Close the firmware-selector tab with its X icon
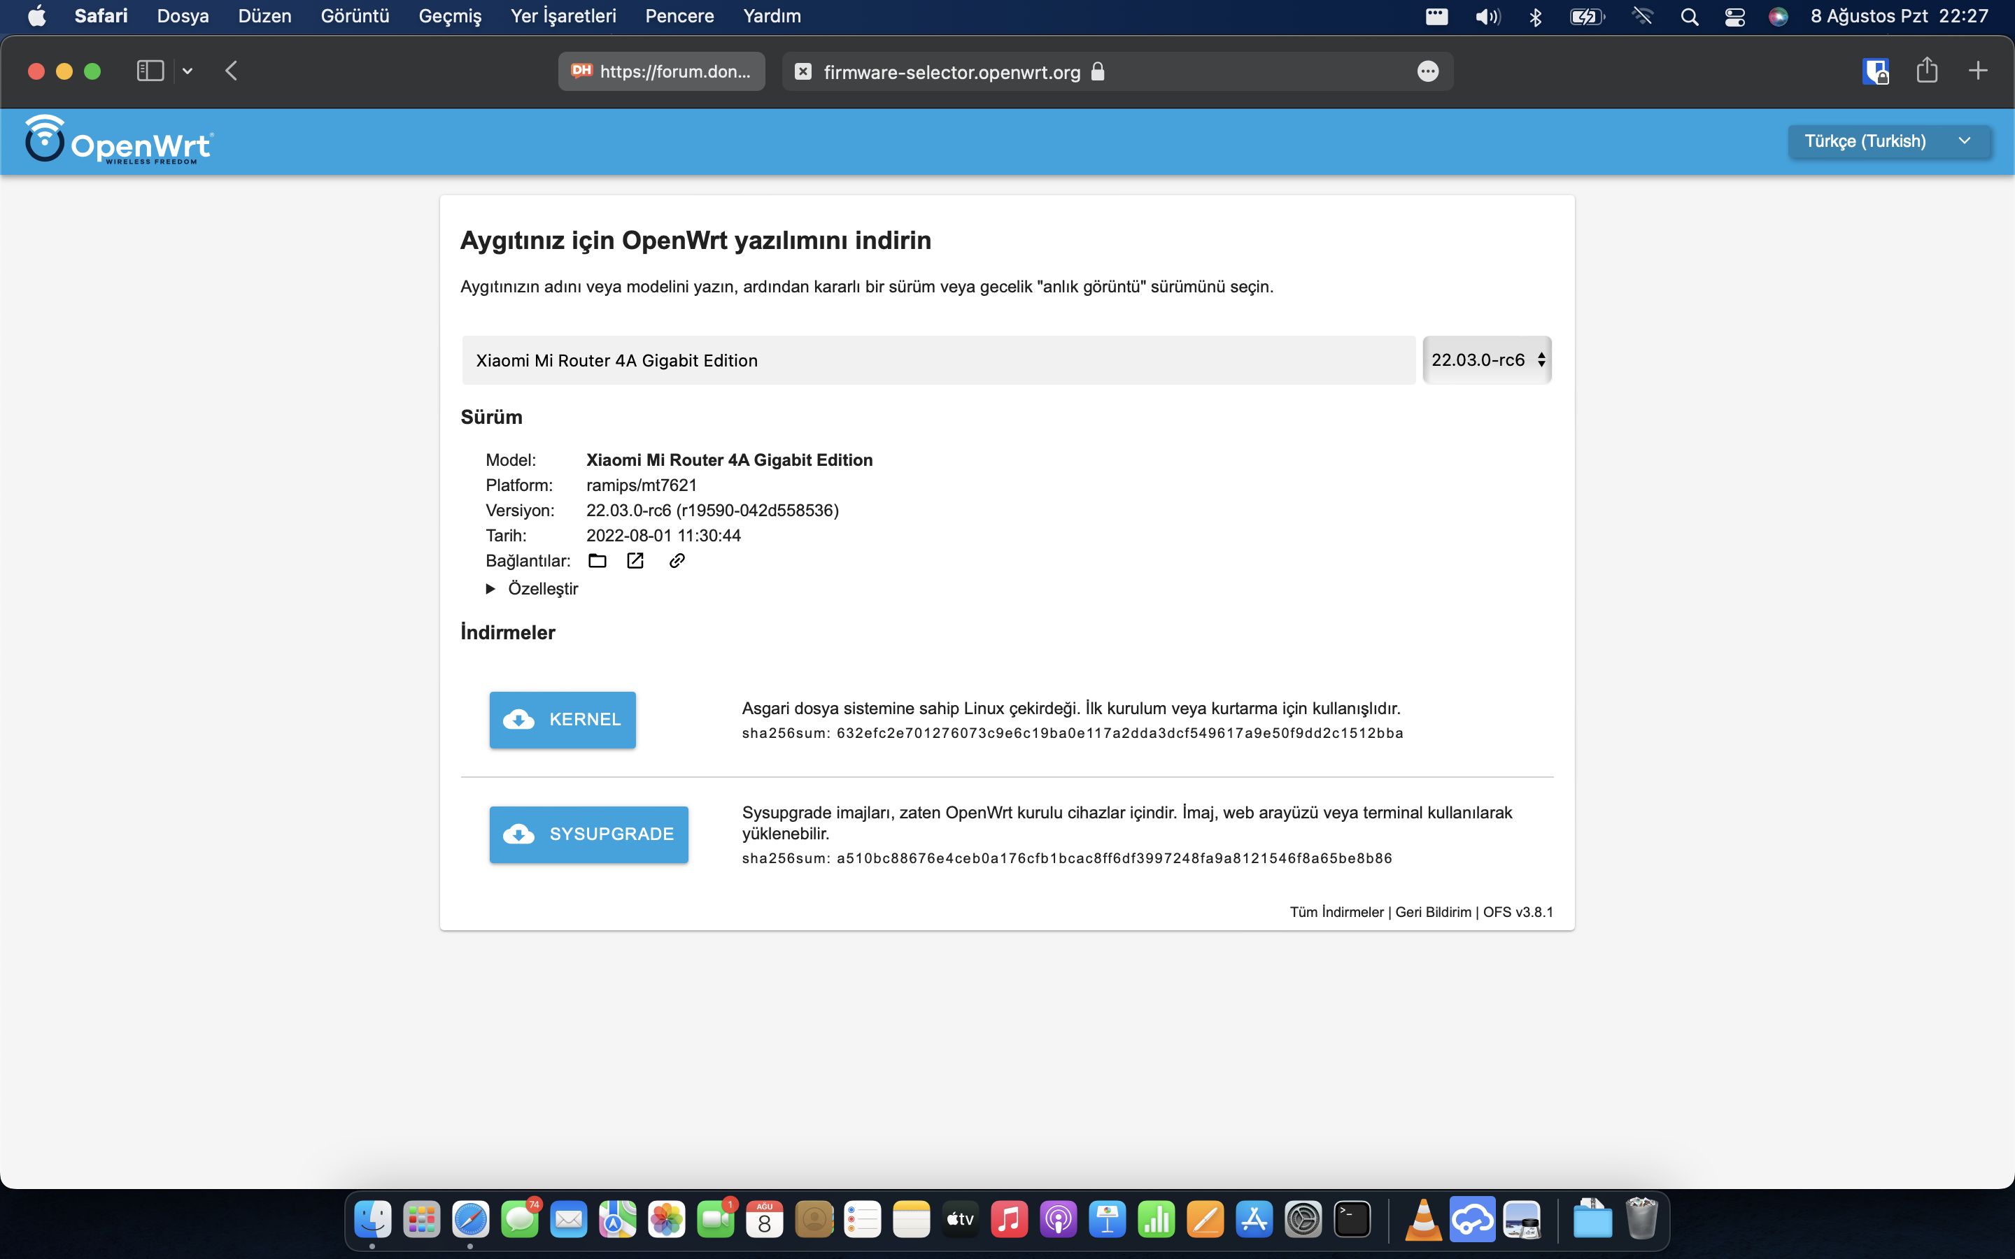 (x=803, y=71)
